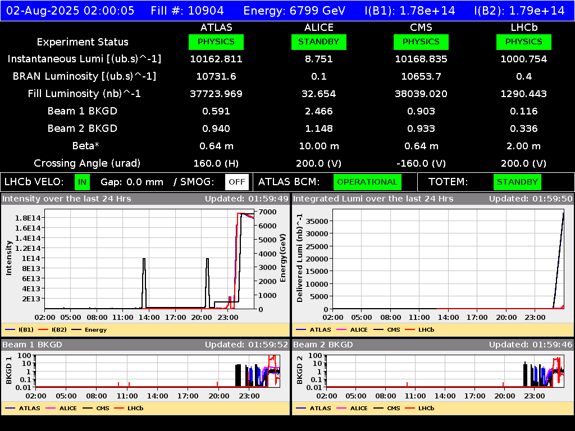Screen dimensions: 575x431
Task: Click the Beam 1 BKGD plot area
Action: tap(158, 370)
